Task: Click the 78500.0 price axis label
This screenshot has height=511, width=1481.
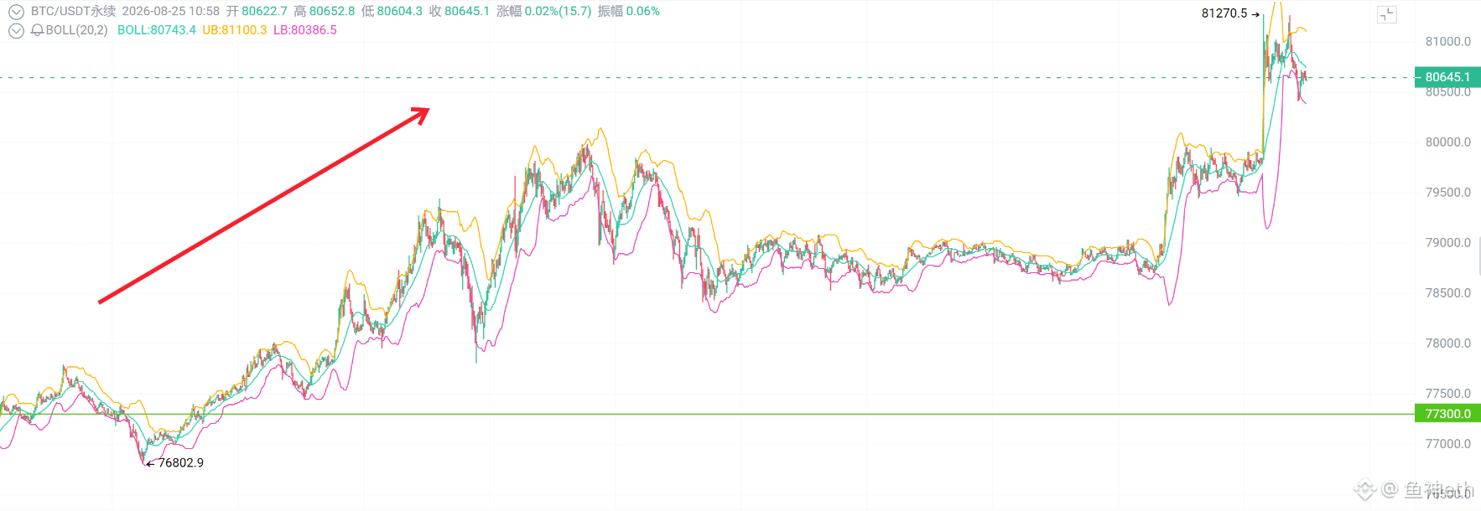Action: [1448, 293]
